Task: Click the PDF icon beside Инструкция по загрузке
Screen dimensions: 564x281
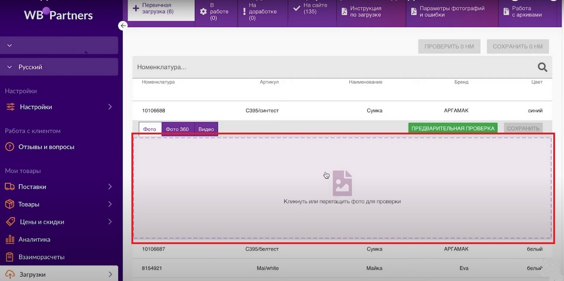Action: coord(344,12)
